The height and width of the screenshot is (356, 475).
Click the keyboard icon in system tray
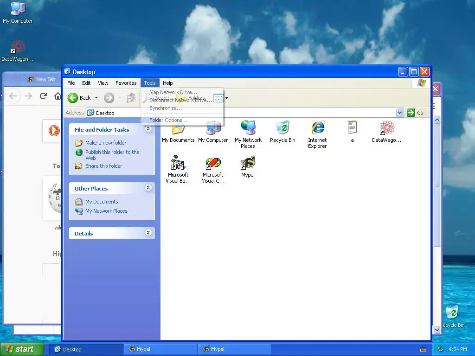423,350
